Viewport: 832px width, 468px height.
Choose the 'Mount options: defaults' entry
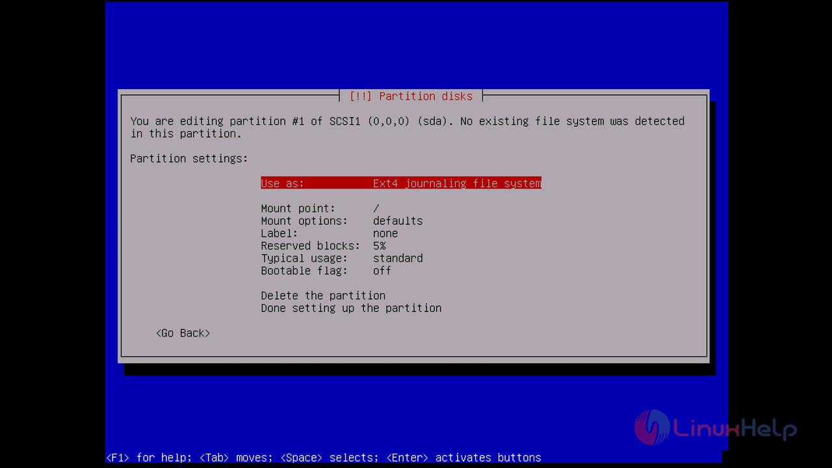click(x=342, y=221)
